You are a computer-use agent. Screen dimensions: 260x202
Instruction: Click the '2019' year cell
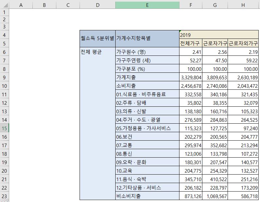(219, 35)
